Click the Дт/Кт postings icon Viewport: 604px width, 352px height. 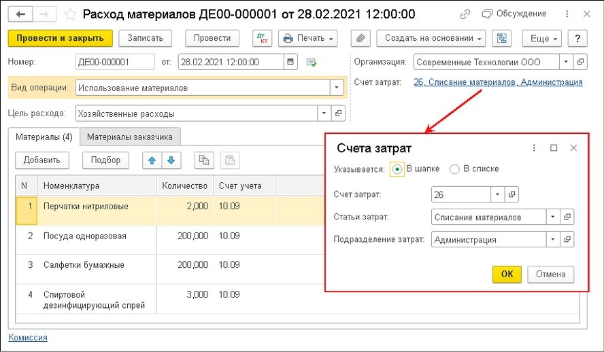[261, 39]
